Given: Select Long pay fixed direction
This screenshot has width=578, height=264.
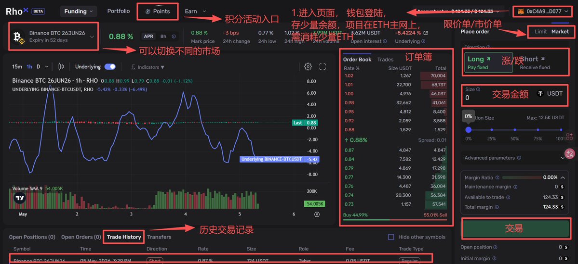Looking at the screenshot, I should (x=488, y=62).
